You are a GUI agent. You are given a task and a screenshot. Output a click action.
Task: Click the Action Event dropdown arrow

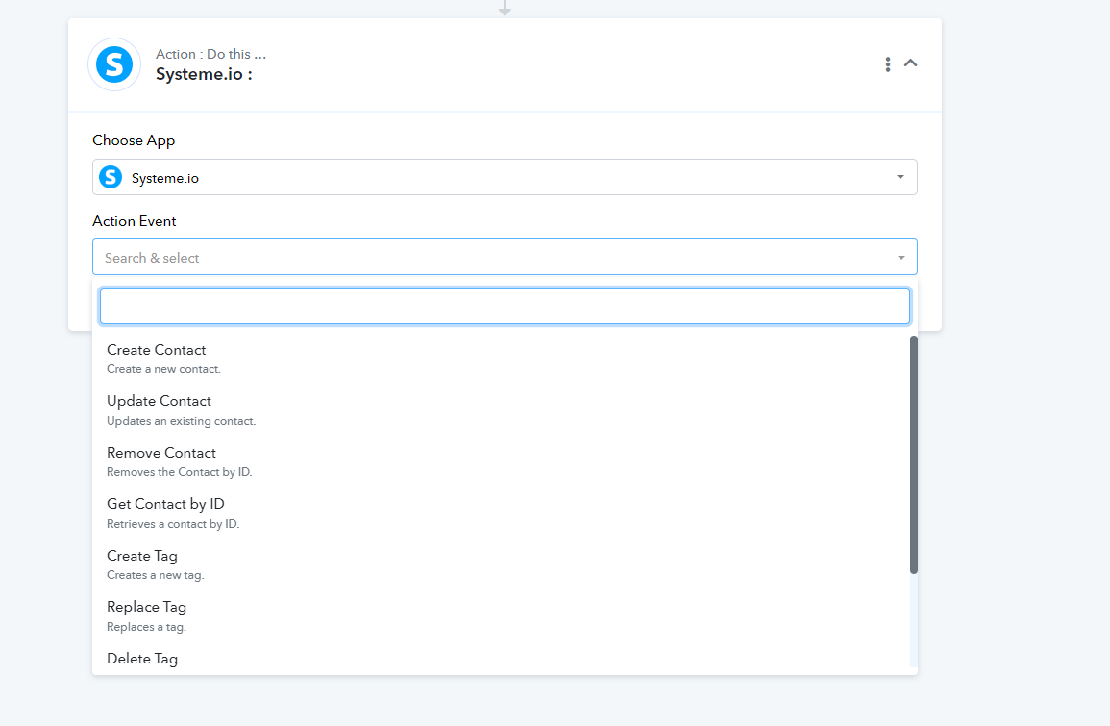click(x=900, y=258)
